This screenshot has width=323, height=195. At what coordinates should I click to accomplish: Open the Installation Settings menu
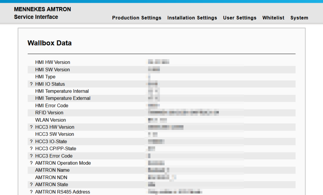pos(192,18)
